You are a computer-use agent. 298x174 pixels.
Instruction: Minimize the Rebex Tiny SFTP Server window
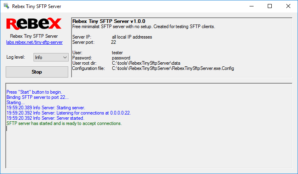[x=252, y=6]
